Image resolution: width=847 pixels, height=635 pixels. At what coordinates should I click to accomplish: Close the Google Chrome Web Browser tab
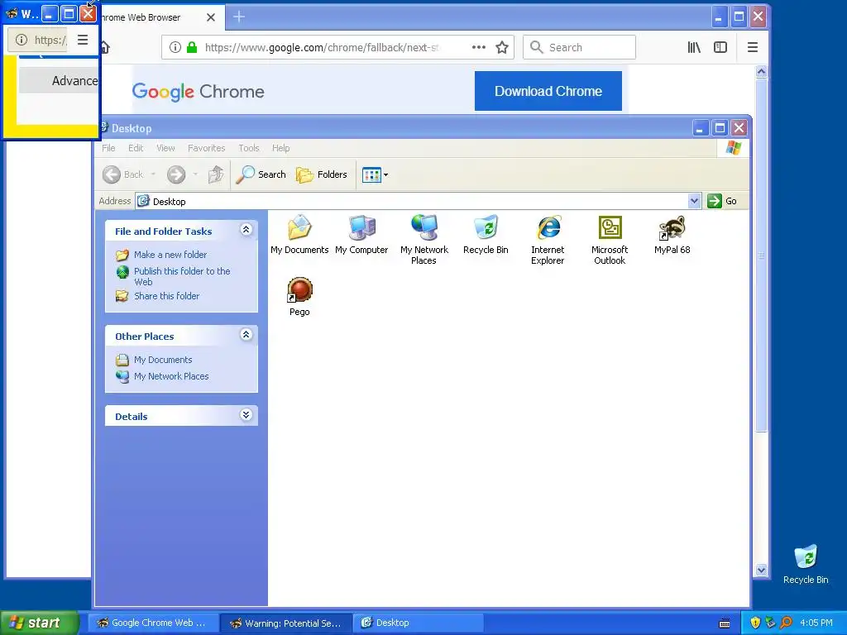[x=211, y=17]
